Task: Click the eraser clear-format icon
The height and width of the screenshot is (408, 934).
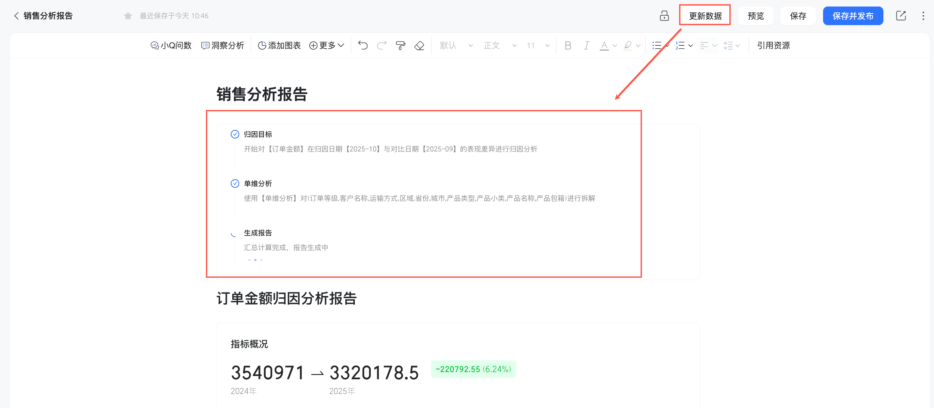Action: coord(419,45)
